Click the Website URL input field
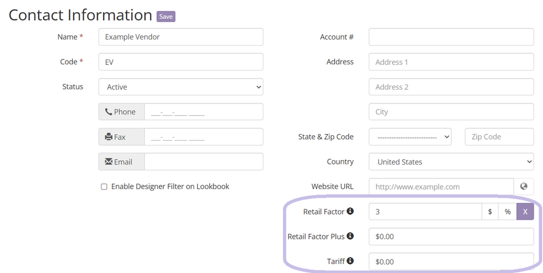The width and height of the screenshot is (543, 273). point(441,187)
